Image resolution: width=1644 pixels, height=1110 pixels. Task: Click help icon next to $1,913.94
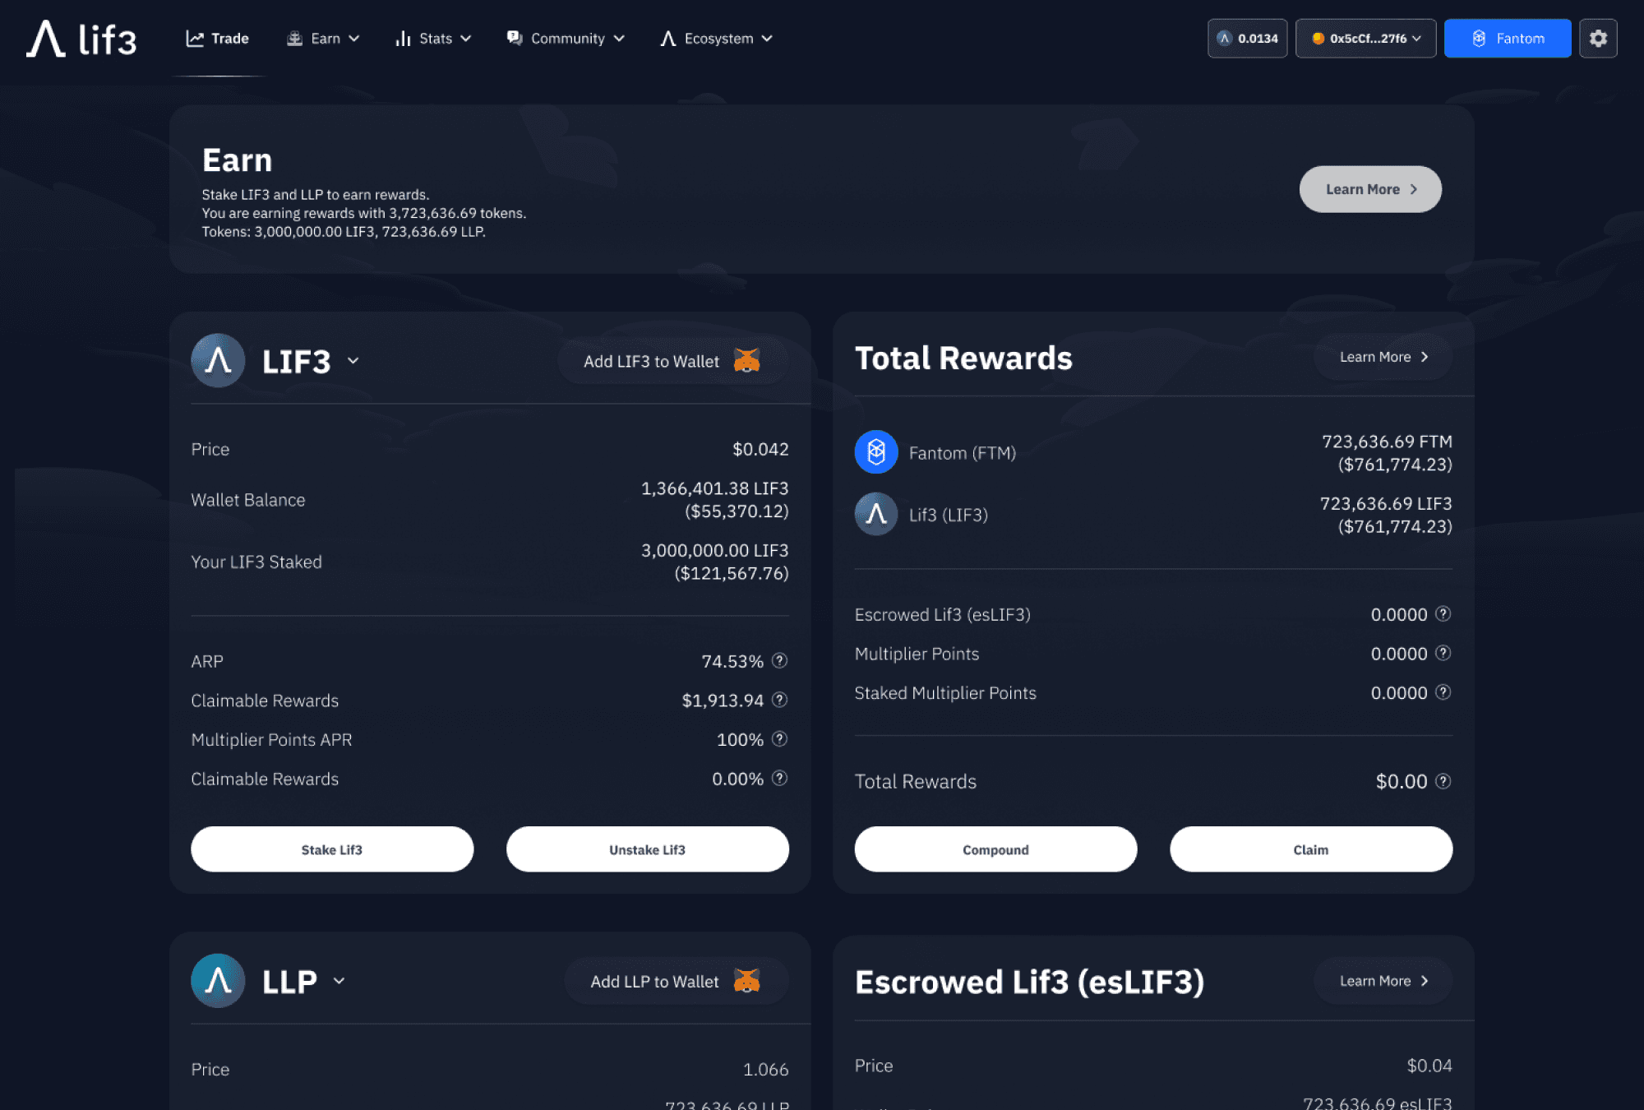click(x=780, y=700)
